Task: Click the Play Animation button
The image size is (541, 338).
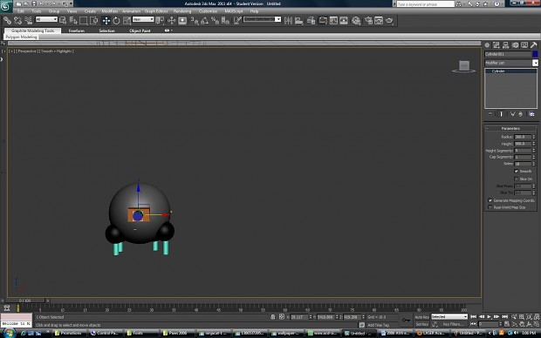Action: point(489,316)
